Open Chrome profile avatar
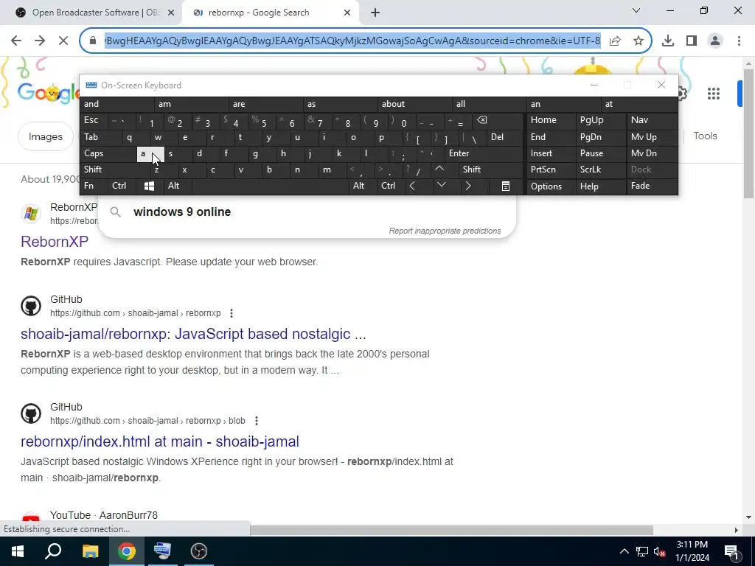 (x=715, y=41)
